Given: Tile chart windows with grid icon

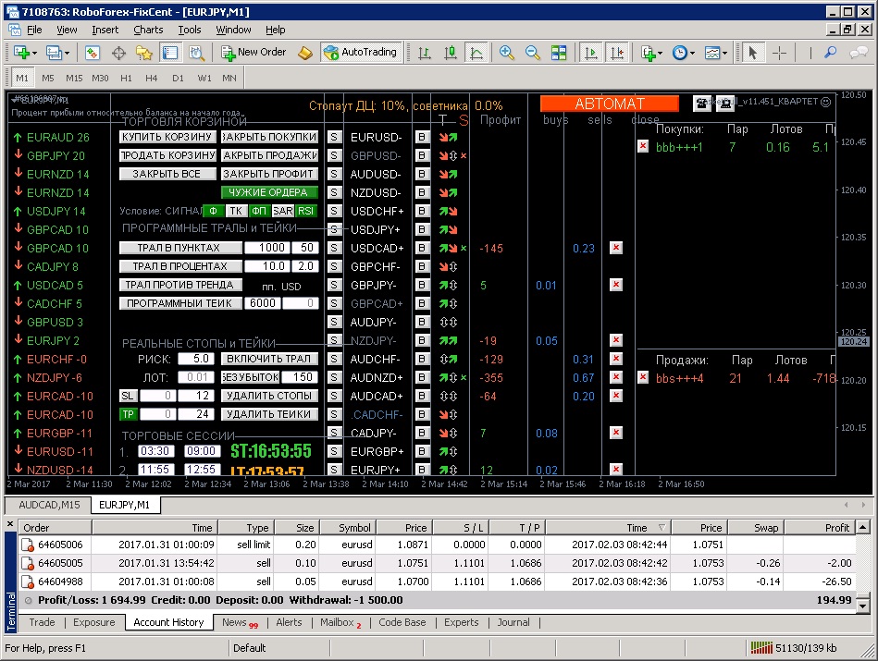Looking at the screenshot, I should pos(558,53).
